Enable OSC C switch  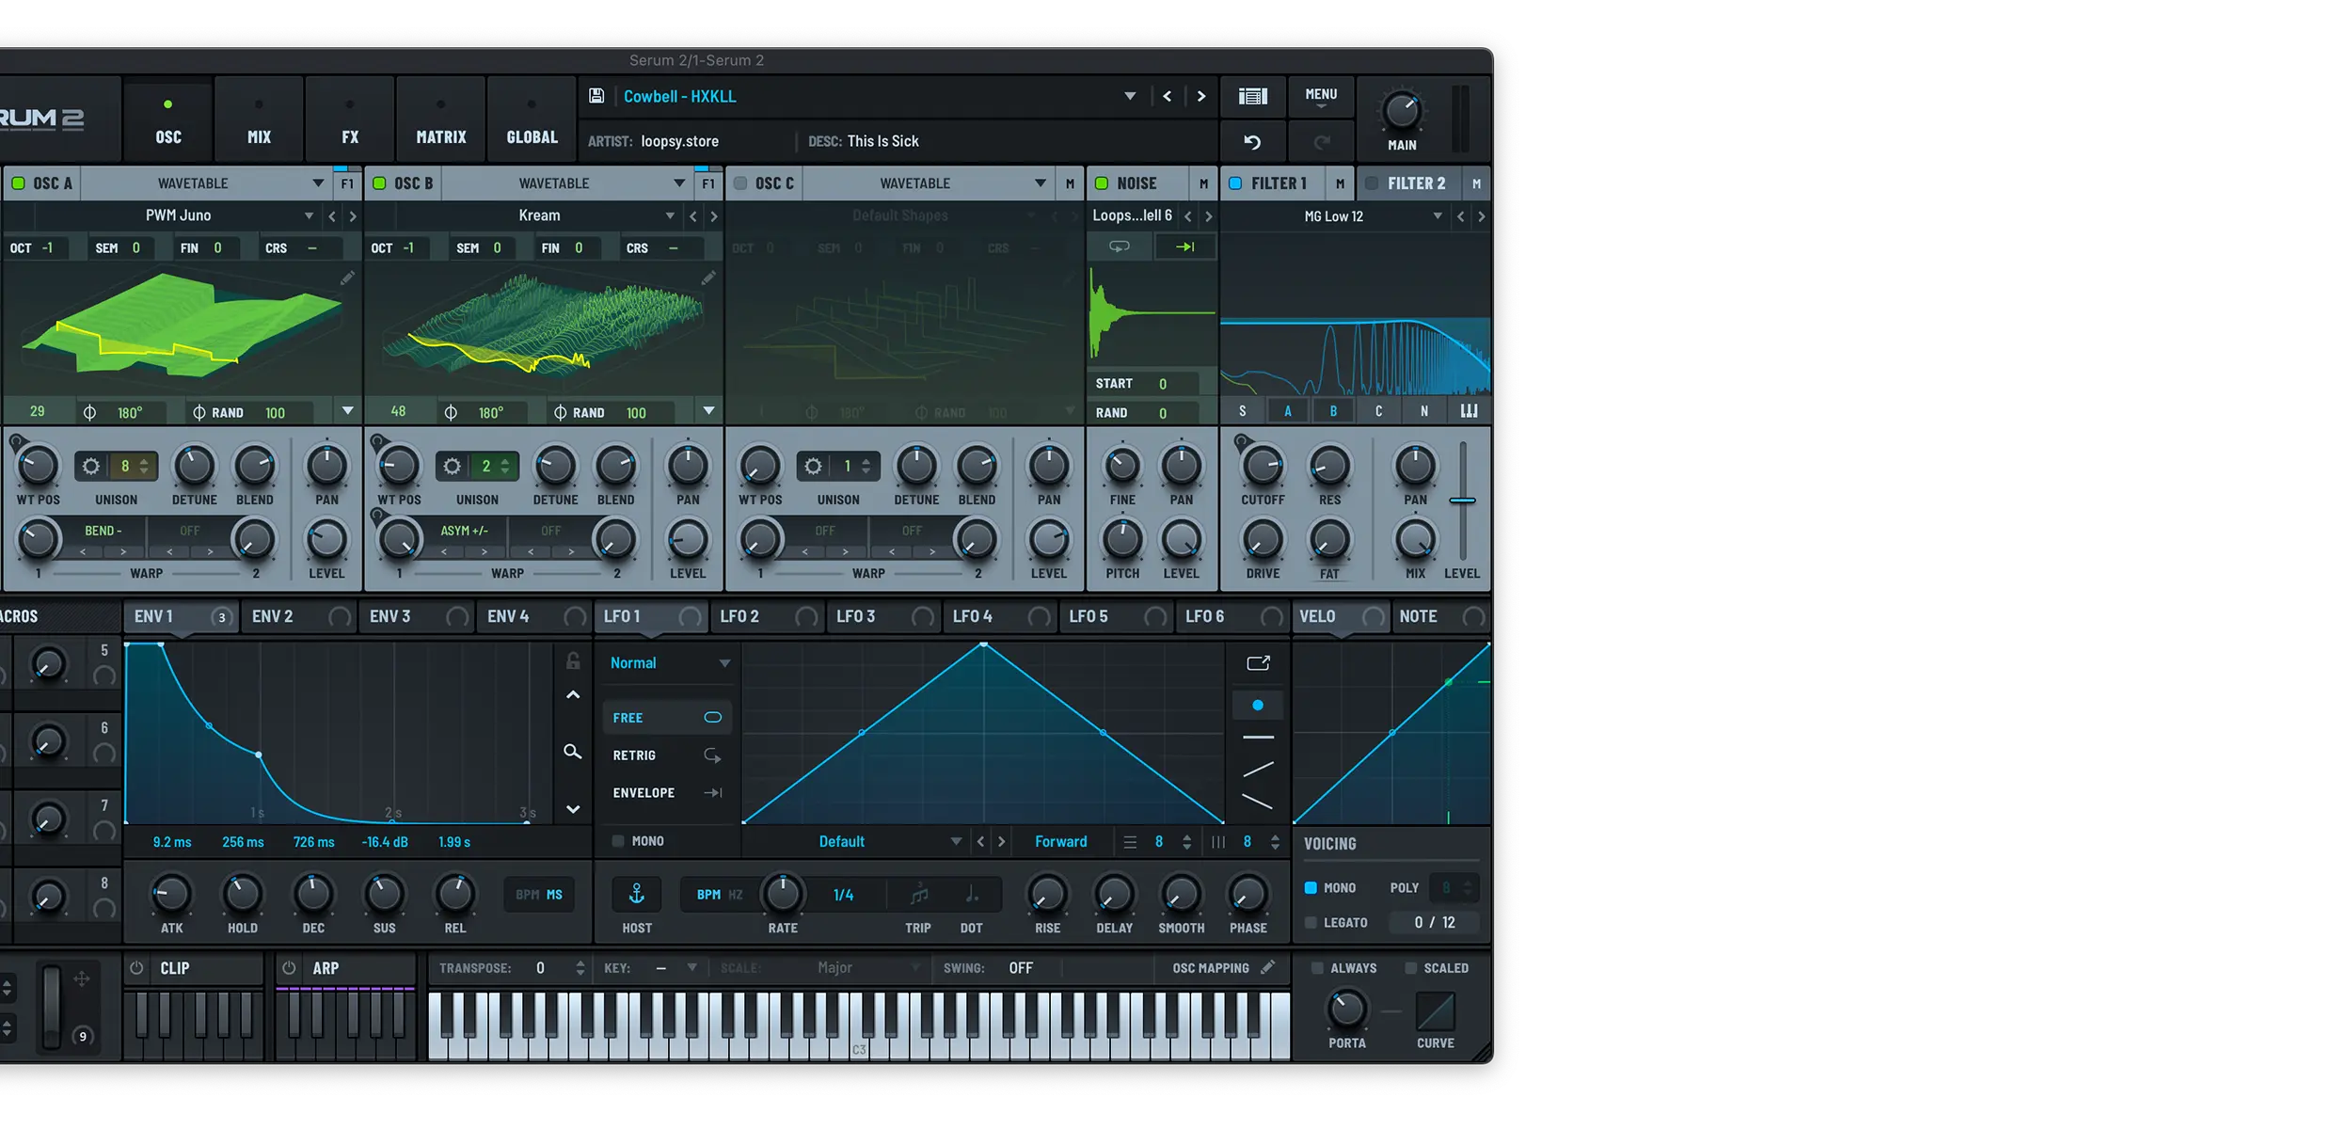pyautogui.click(x=740, y=183)
